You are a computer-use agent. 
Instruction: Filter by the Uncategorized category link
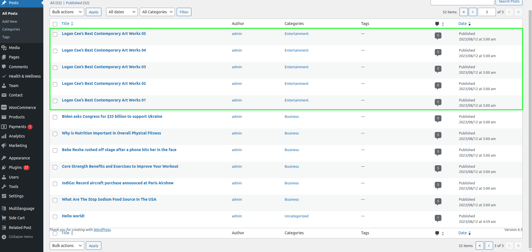[296, 216]
